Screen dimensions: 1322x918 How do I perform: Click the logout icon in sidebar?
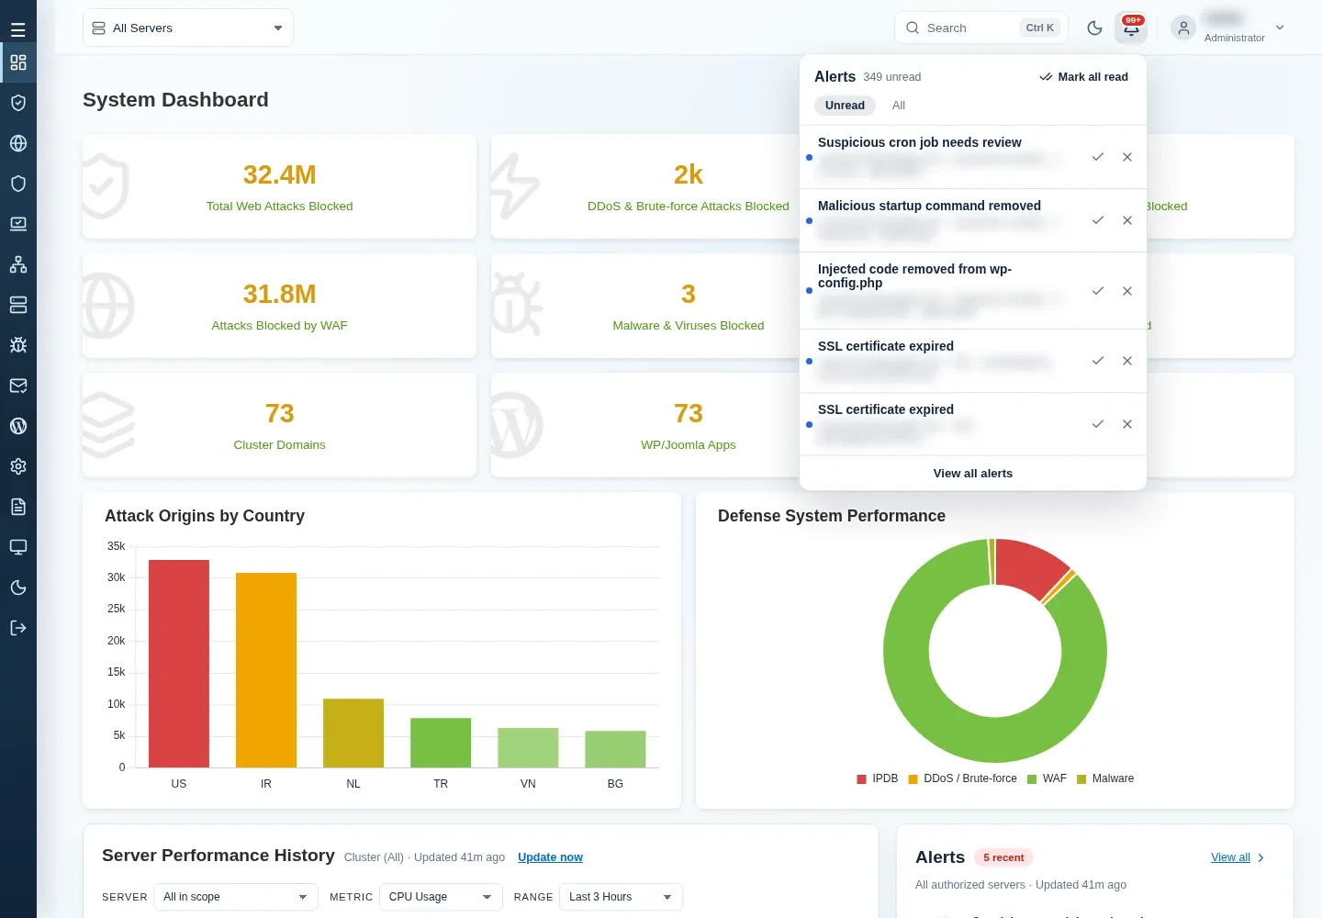coord(17,628)
